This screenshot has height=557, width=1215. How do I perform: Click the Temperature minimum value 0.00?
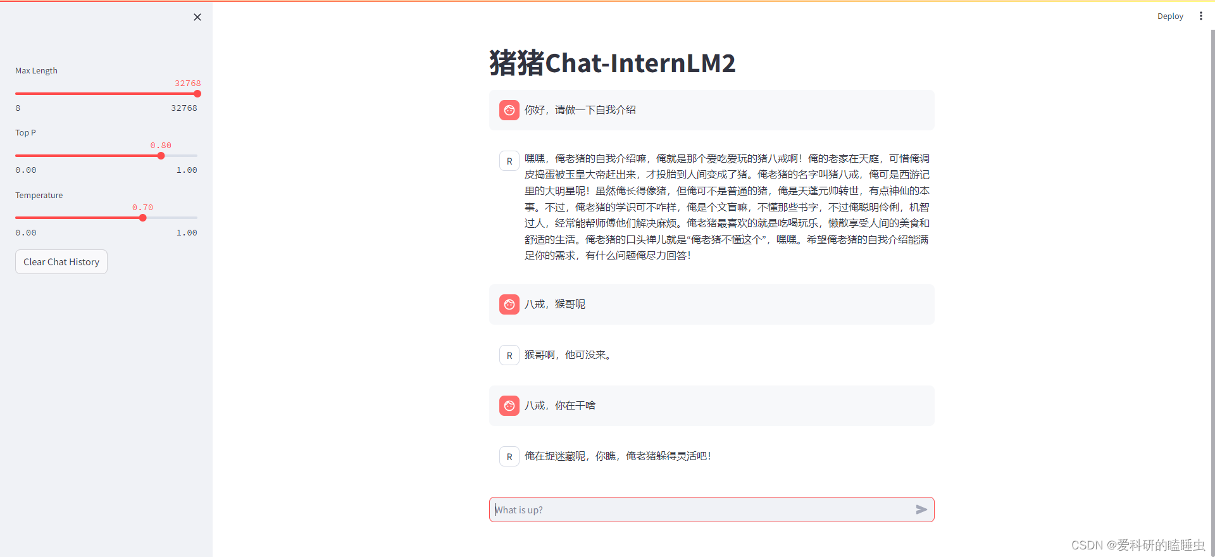pyautogui.click(x=26, y=233)
